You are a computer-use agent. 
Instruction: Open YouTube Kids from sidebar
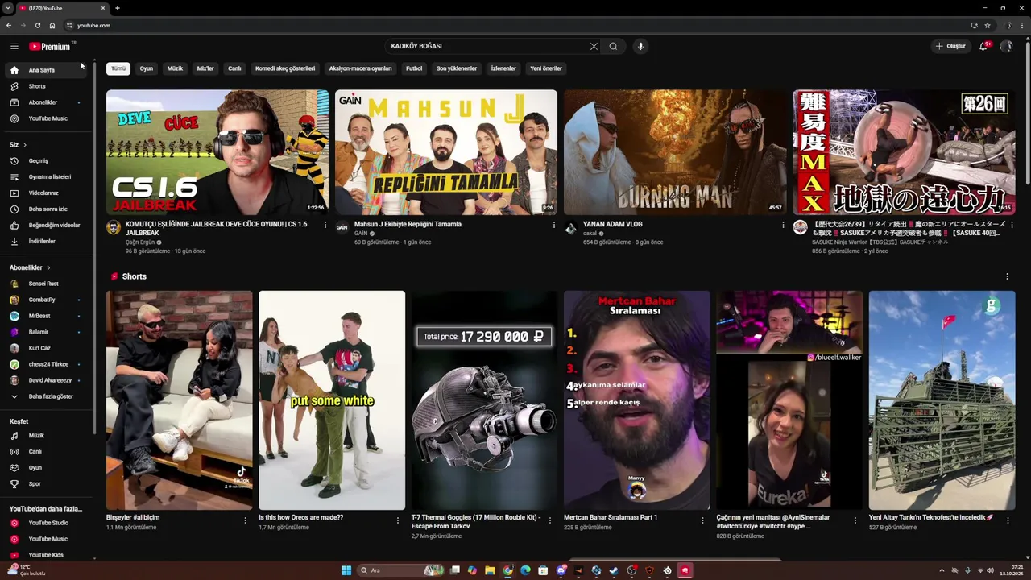pyautogui.click(x=46, y=555)
